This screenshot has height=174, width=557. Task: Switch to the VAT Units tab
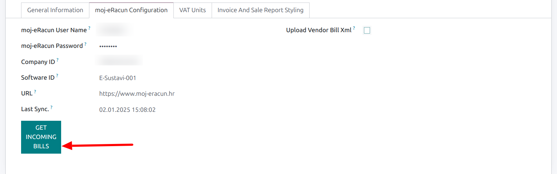pos(192,10)
